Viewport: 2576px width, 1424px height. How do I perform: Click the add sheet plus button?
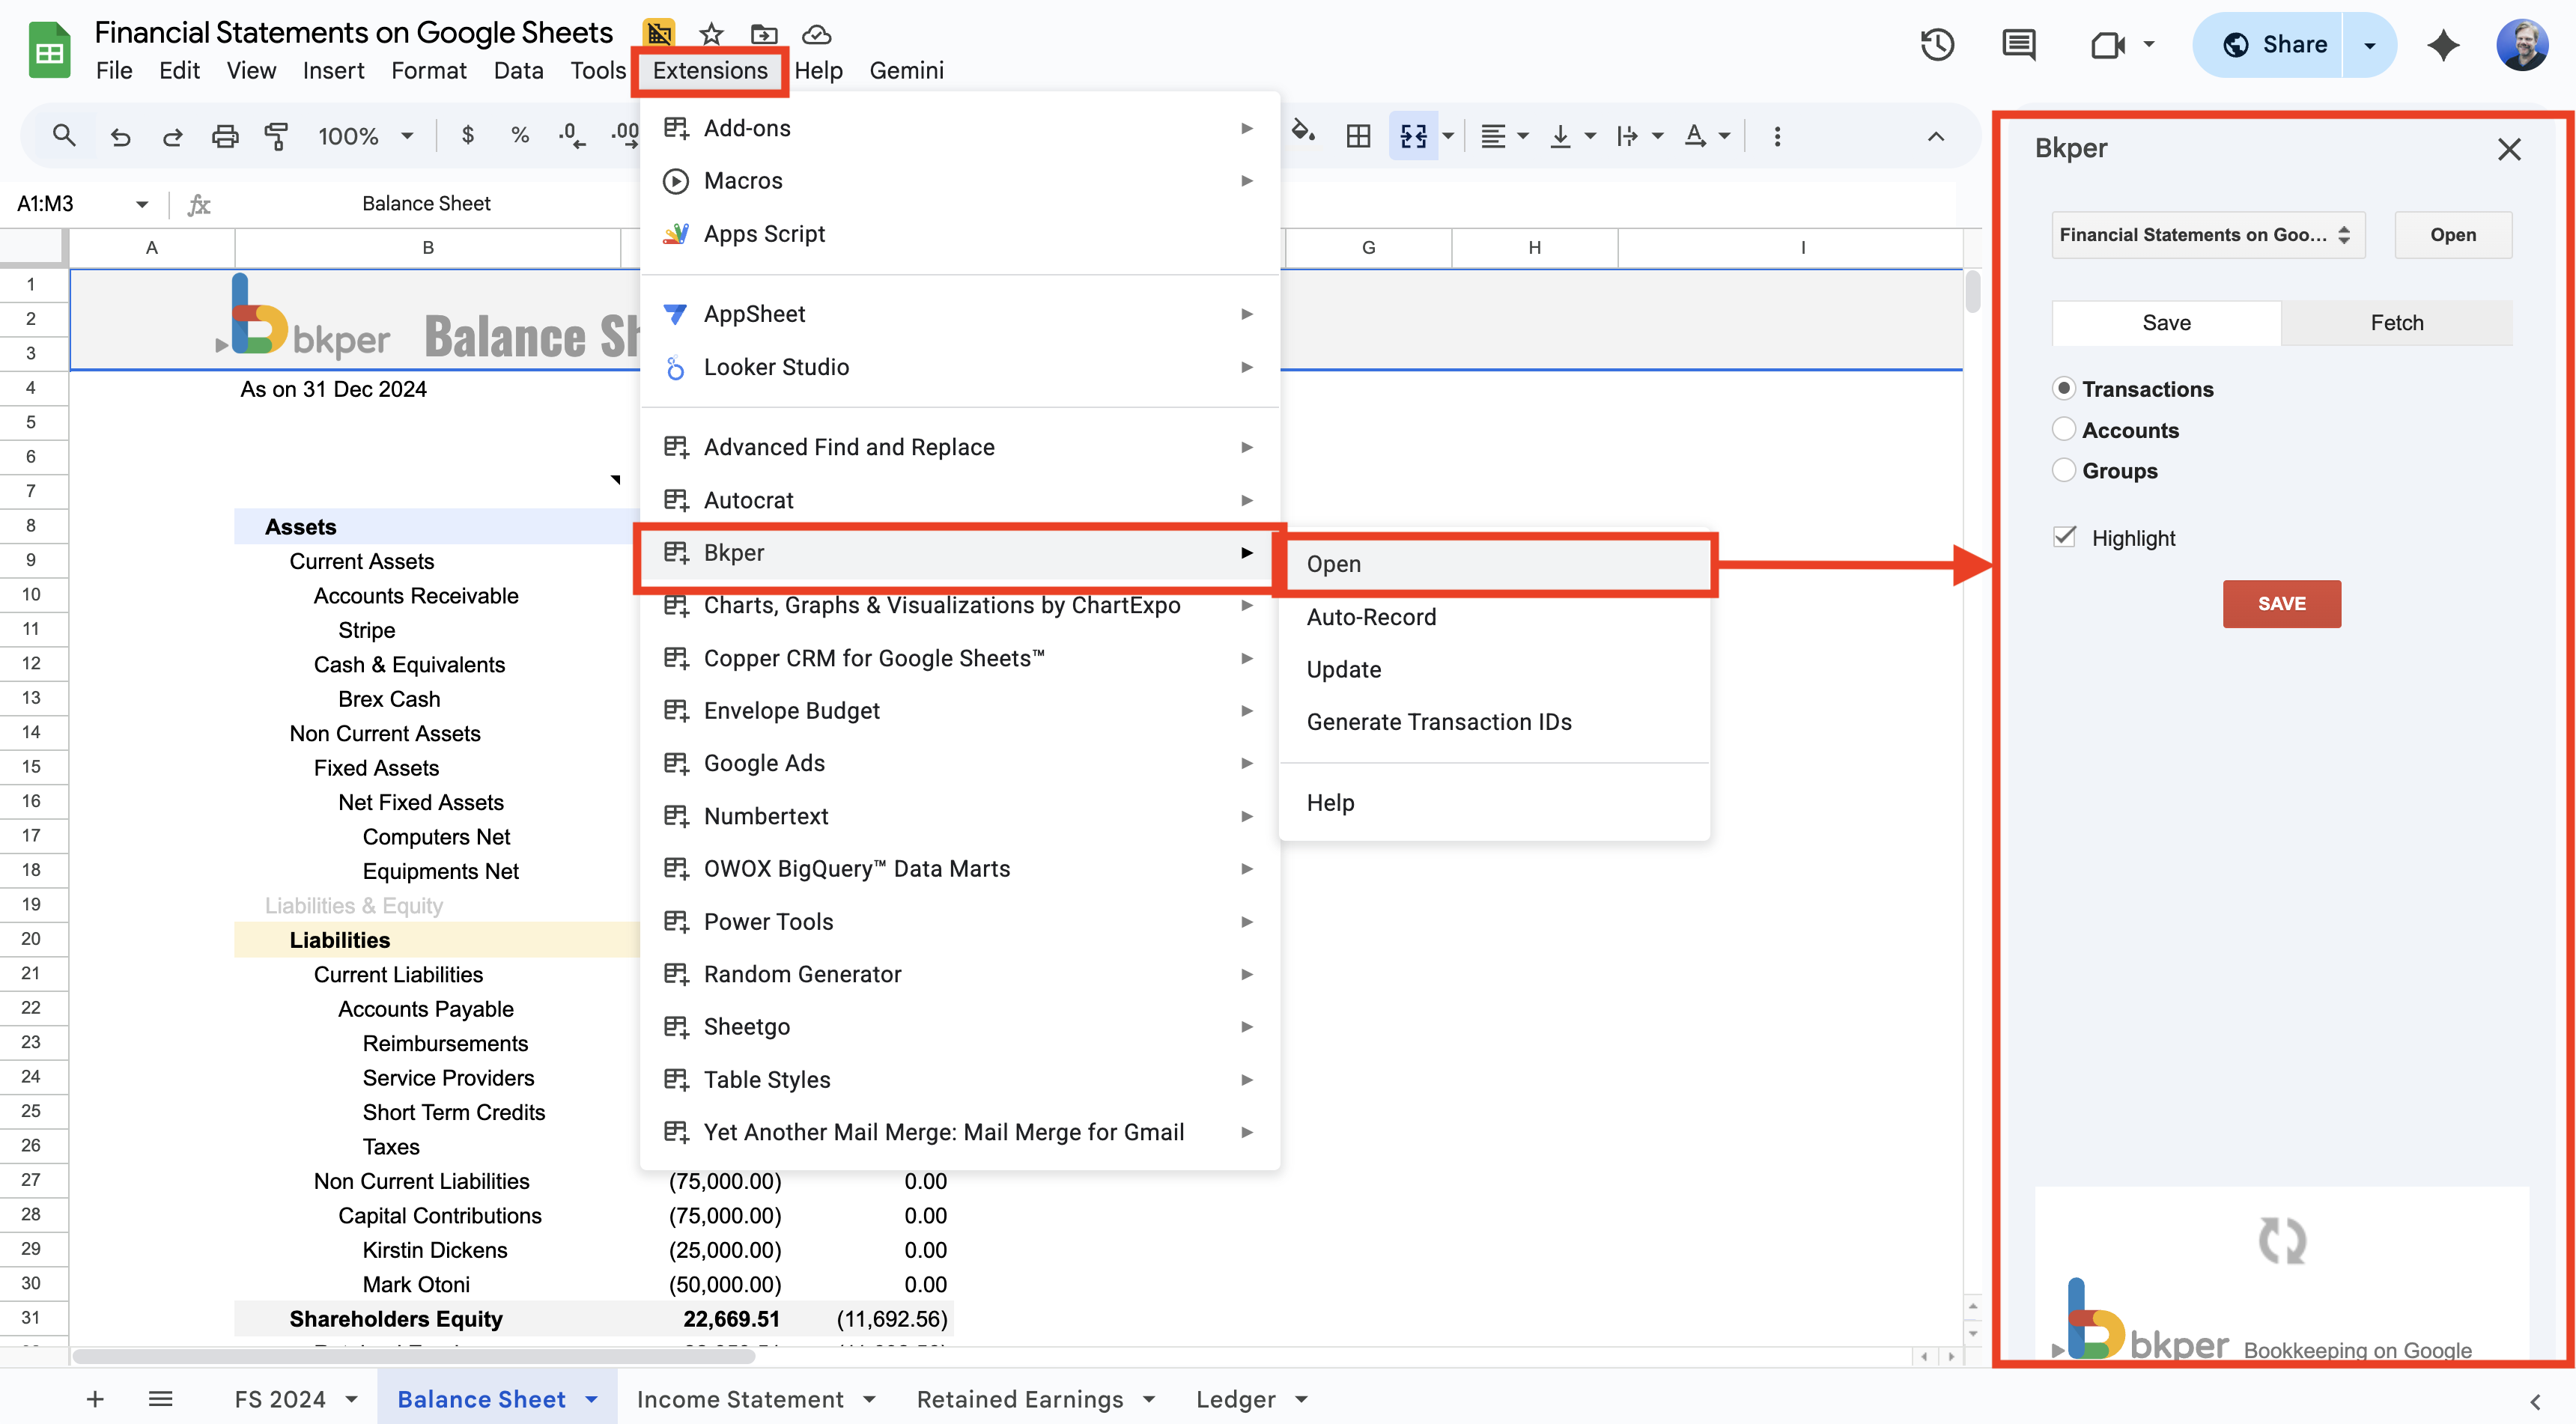pyautogui.click(x=95, y=1398)
